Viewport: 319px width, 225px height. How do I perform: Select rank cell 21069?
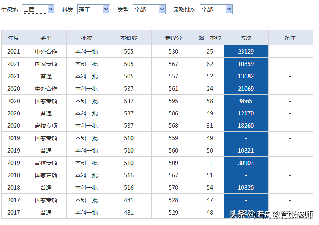click(x=246, y=89)
